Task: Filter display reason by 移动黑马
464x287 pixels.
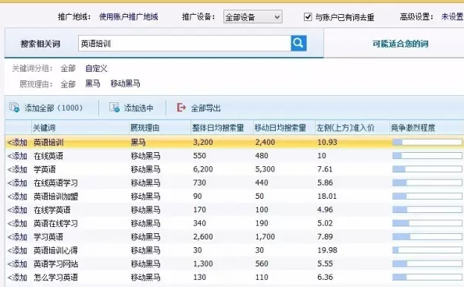Action: tap(125, 83)
